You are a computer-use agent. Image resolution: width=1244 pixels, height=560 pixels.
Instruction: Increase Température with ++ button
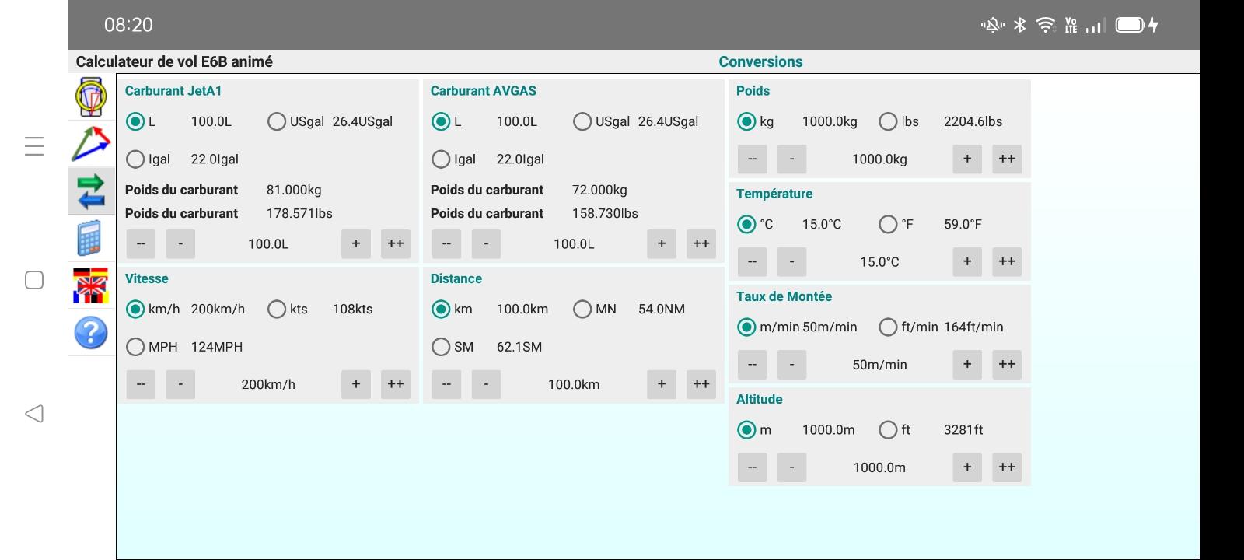click(x=1007, y=261)
